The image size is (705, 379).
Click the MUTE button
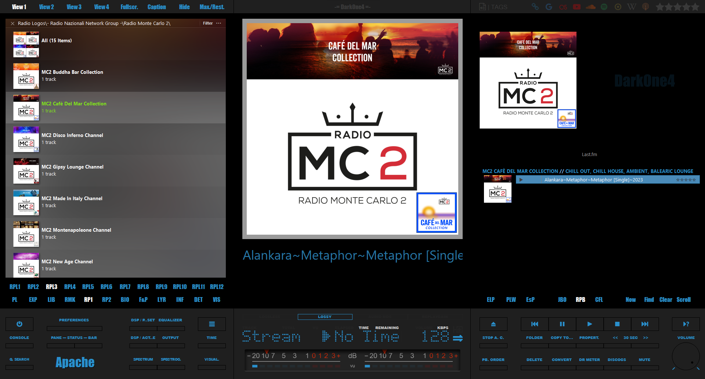(x=644, y=360)
